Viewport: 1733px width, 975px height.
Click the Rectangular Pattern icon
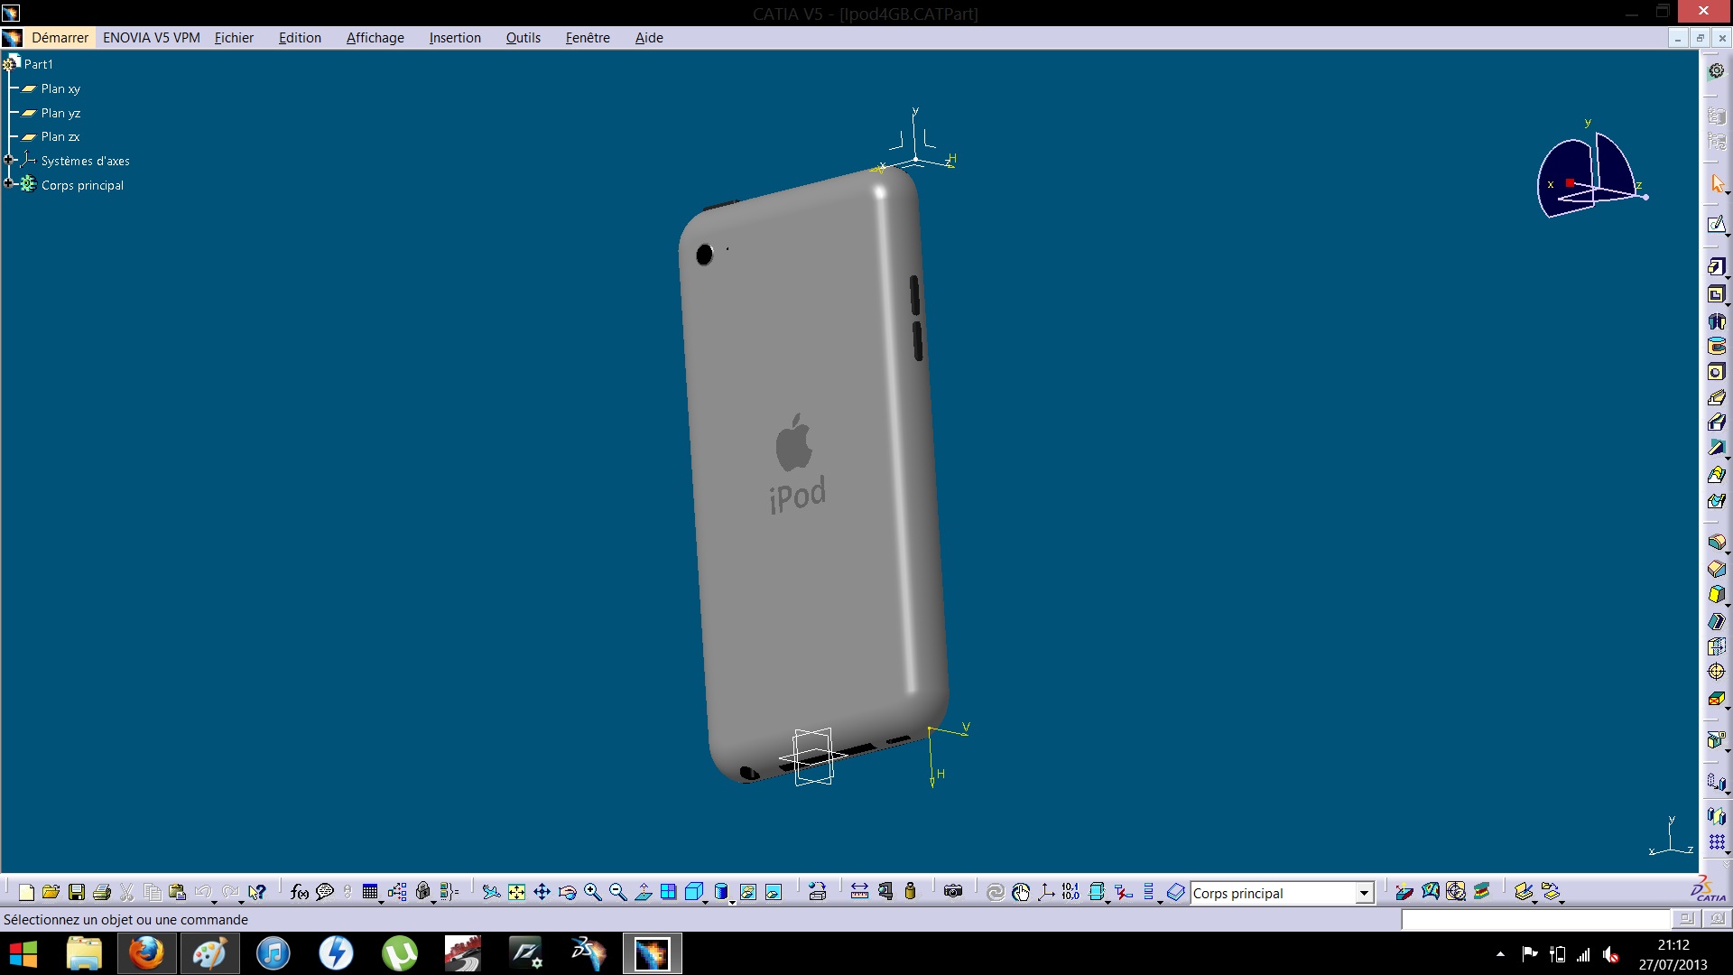(x=1716, y=841)
